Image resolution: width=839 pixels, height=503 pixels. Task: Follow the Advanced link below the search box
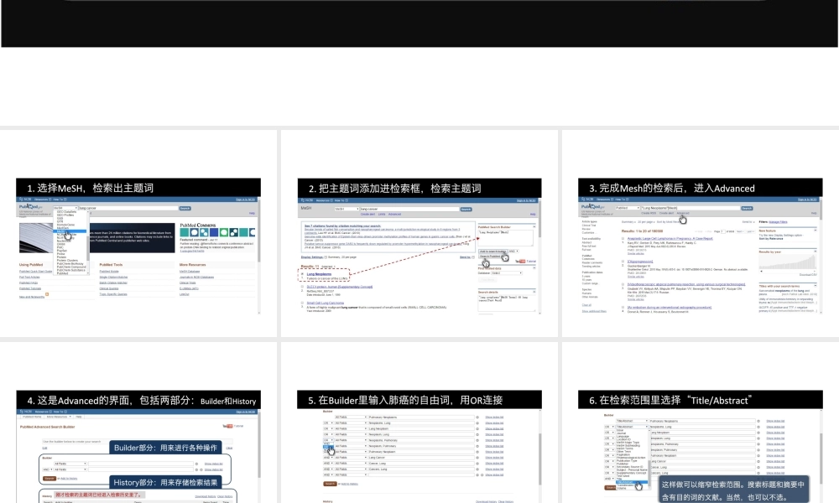683,213
